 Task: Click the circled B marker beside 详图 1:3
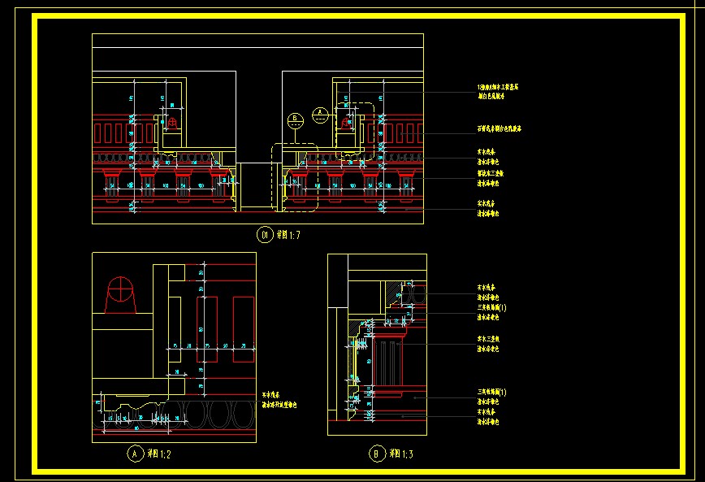pyautogui.click(x=377, y=454)
